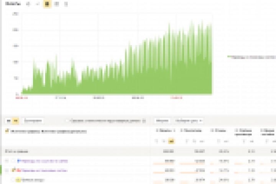The height and width of the screenshot is (184, 276).
Task: Remove the filter chip using its x button
Action: pyautogui.click(x=200, y=121)
